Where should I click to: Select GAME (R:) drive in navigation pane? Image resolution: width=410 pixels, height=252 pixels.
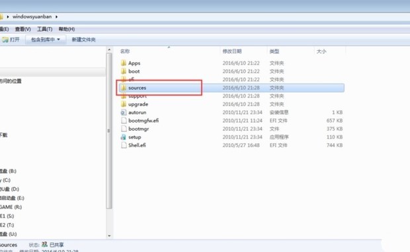pos(11,207)
